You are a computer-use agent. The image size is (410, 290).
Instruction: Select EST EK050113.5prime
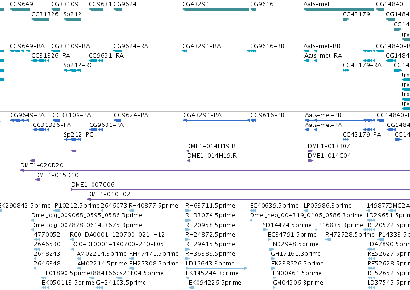[x=68, y=283]
